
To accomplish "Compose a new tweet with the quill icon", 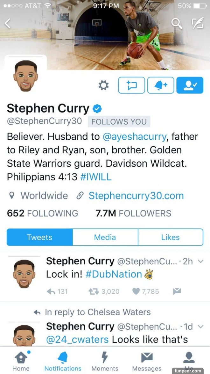I will [x=198, y=23].
